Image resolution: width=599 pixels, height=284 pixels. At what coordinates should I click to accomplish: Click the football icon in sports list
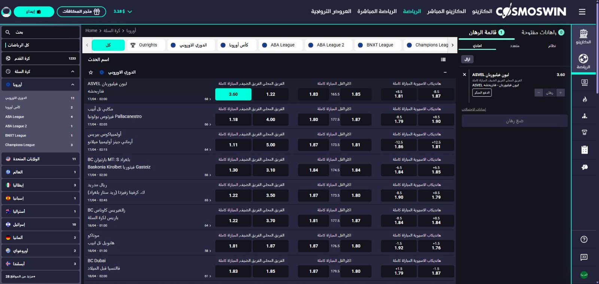(8, 58)
